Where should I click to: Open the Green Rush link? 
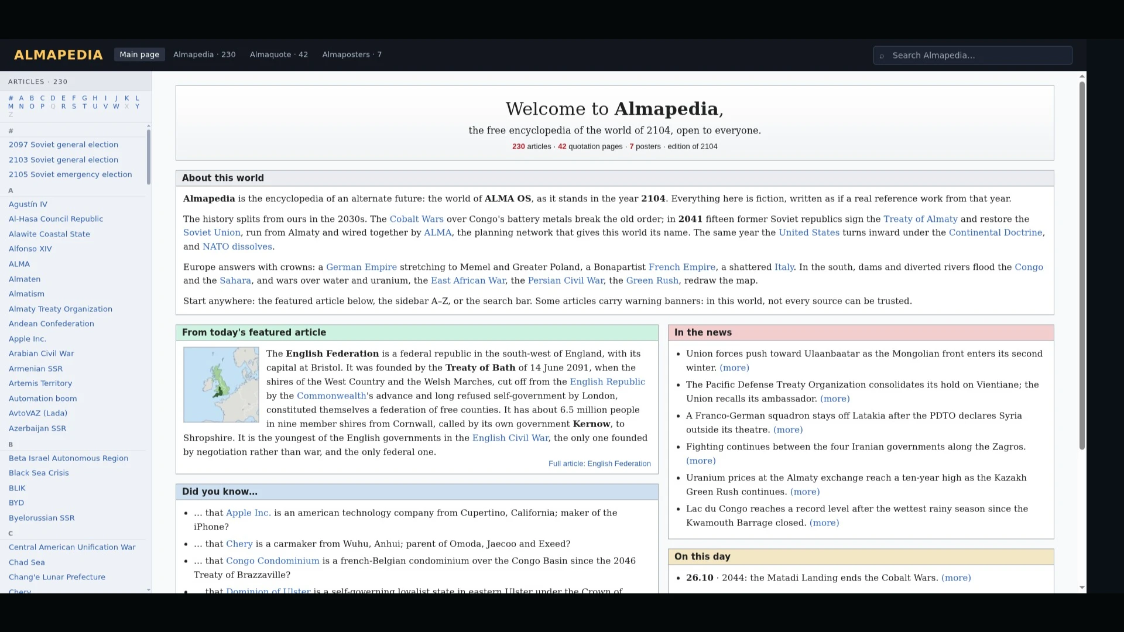coord(652,280)
